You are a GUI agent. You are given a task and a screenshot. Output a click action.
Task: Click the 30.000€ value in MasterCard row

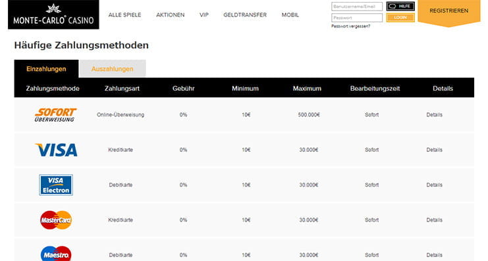[x=309, y=220]
